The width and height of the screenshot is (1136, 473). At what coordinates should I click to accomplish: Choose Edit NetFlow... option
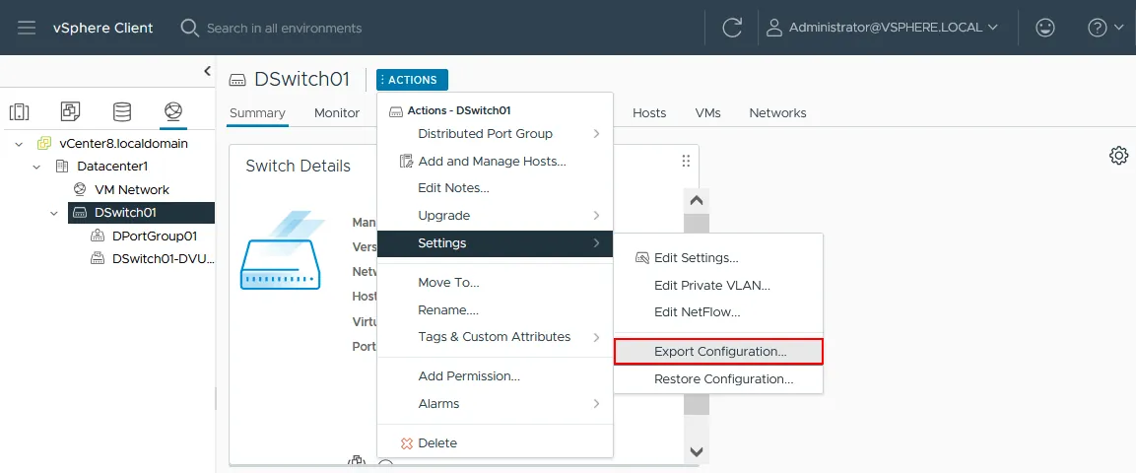718,313
